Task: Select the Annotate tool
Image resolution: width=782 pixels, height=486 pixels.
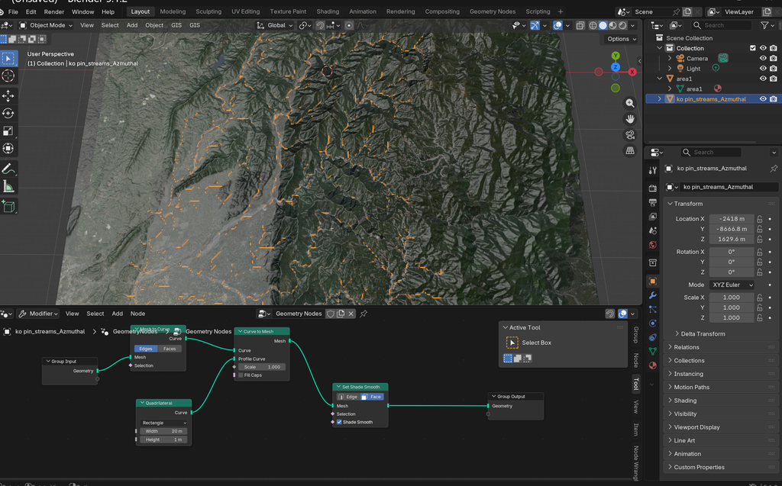Action: click(8, 169)
